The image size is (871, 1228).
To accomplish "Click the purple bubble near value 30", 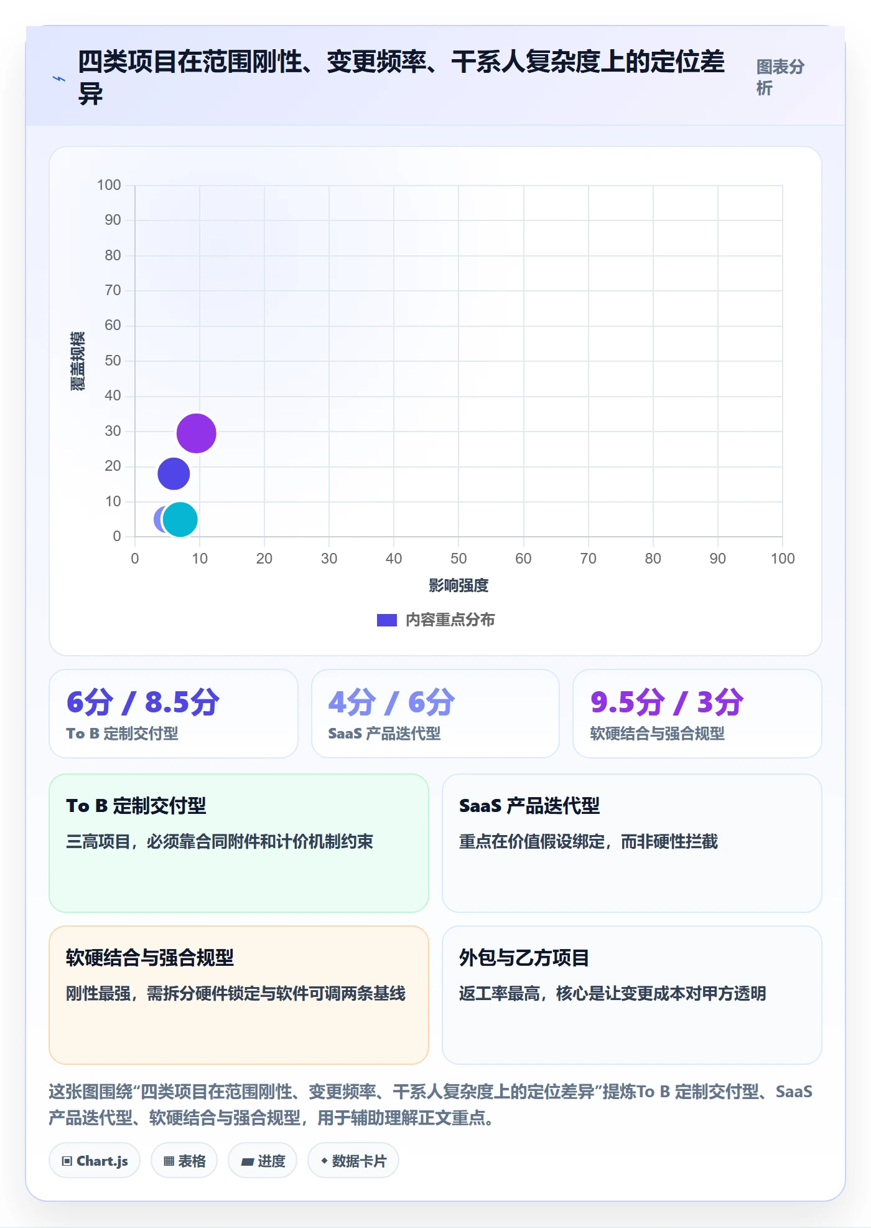I will point(197,433).
